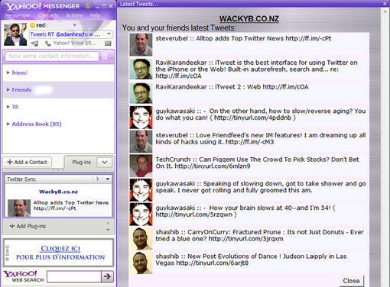Click TechCrunch avatar on Piqqem tweet
Viewport: 390px width, 287px height.
pos(141,166)
